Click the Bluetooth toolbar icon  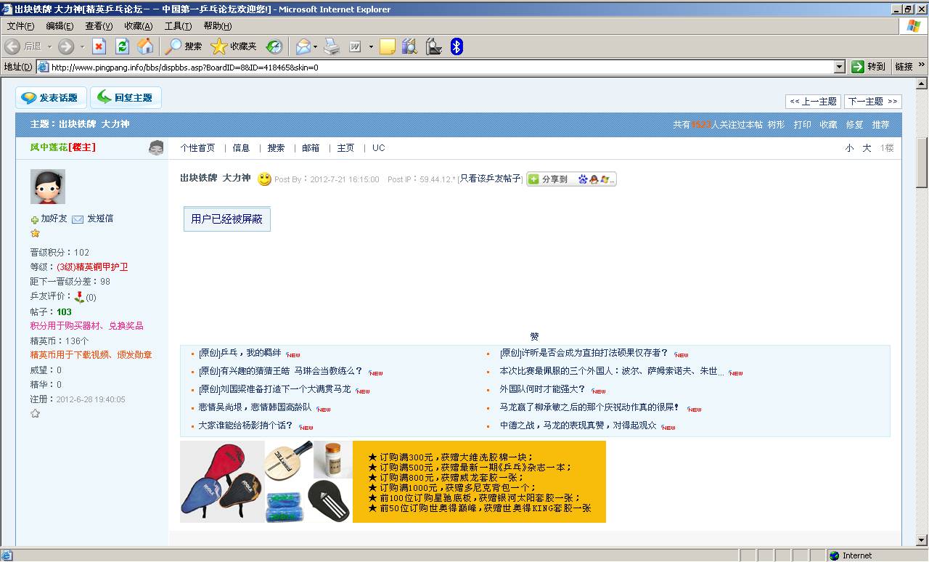pos(457,46)
